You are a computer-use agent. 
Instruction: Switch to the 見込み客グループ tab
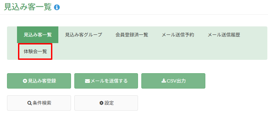84,35
